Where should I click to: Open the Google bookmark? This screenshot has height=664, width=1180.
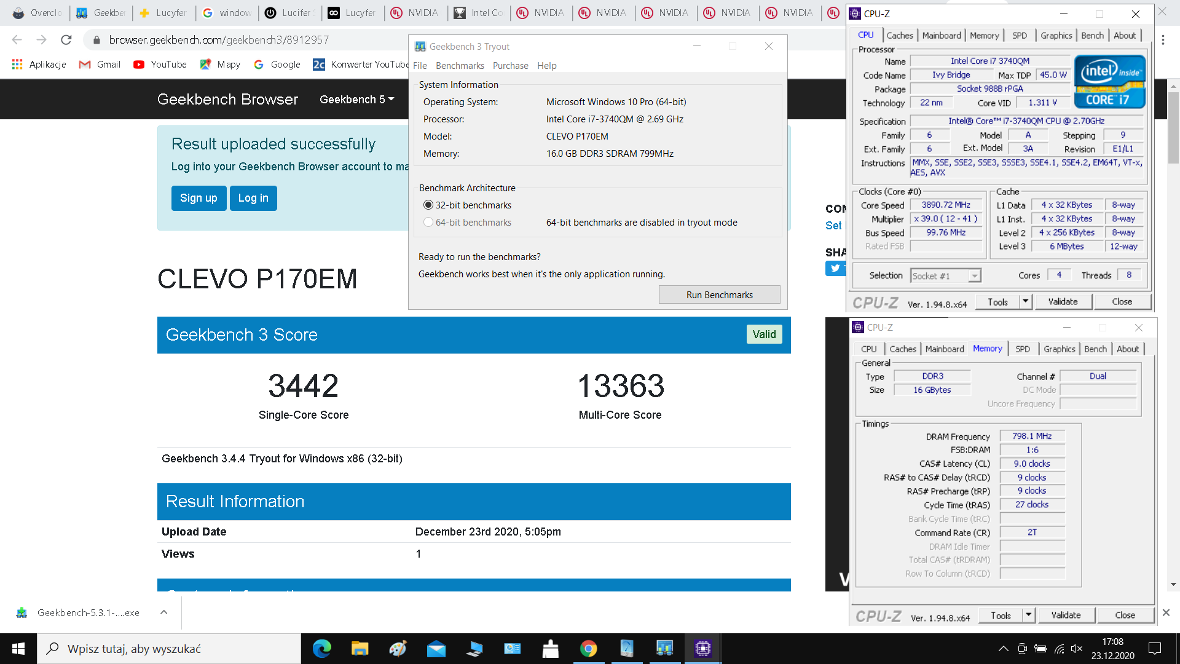(x=277, y=65)
